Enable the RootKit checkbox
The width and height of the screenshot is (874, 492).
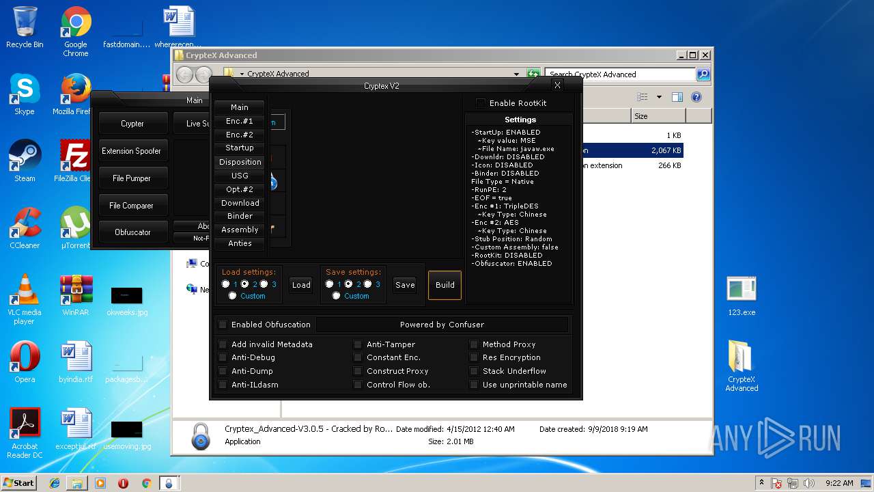pyautogui.click(x=481, y=103)
